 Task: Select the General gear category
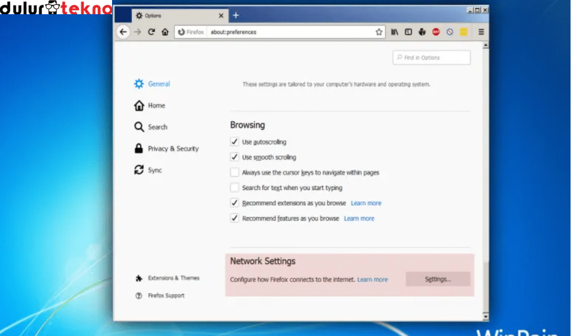[152, 84]
